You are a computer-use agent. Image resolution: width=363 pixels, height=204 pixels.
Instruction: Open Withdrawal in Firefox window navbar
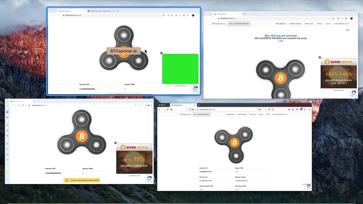click(x=253, y=114)
